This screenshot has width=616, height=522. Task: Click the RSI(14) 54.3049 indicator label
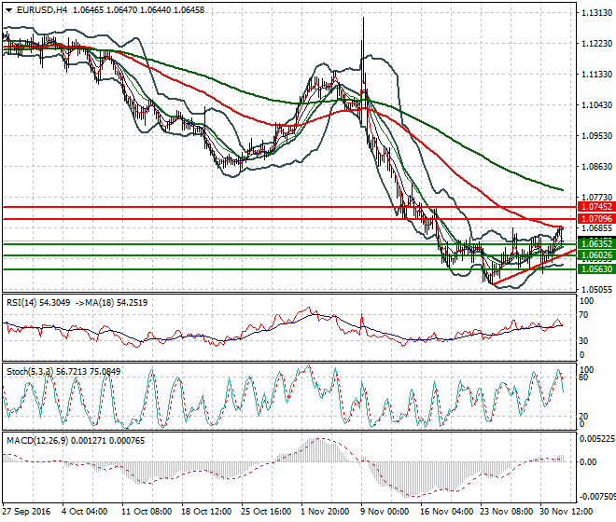click(38, 303)
